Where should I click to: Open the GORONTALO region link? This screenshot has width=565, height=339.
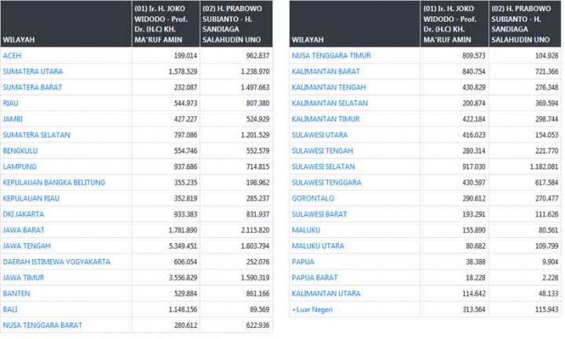313,198
